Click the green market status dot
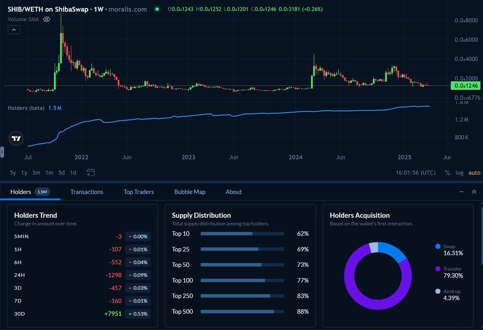483x330 pixels. pyautogui.click(x=157, y=9)
